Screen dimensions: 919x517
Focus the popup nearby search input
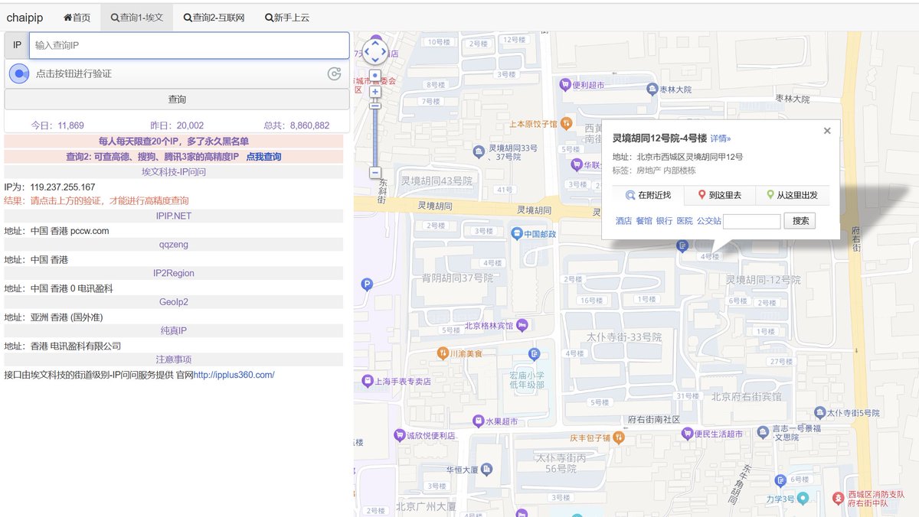pos(752,221)
